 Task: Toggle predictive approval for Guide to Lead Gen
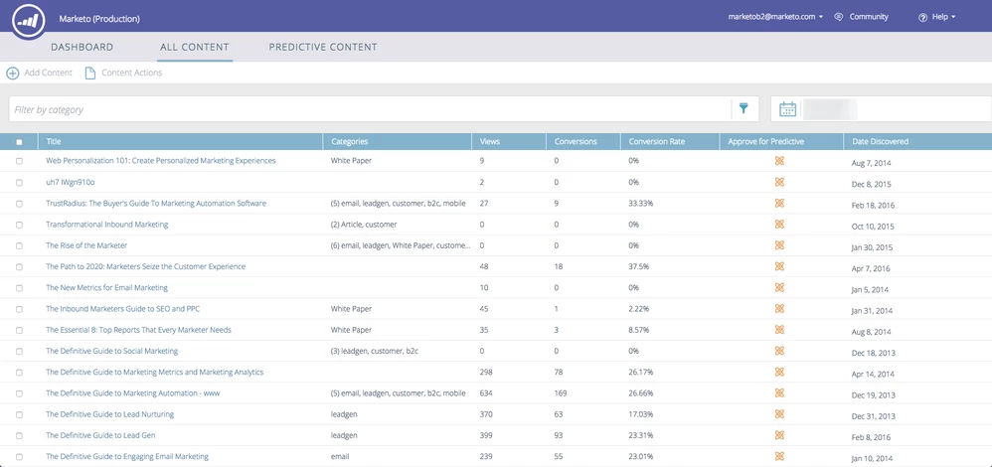coord(779,435)
